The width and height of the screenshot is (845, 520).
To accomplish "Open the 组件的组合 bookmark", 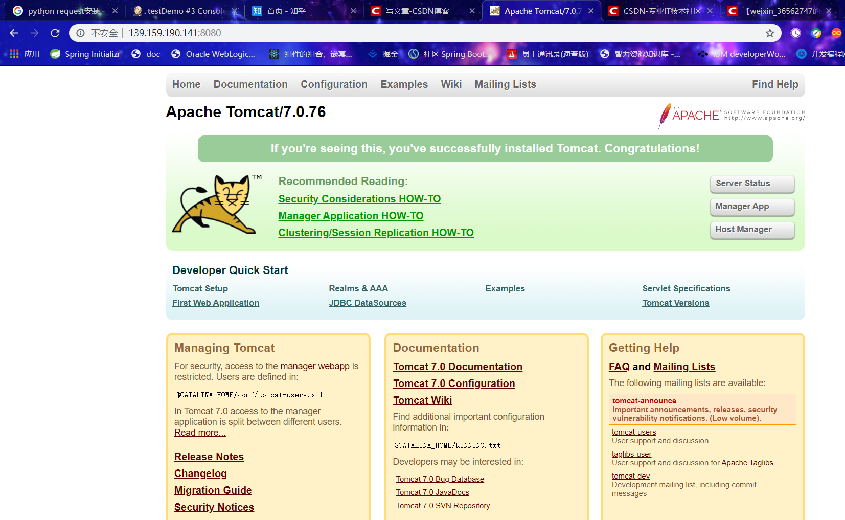I will click(x=311, y=54).
